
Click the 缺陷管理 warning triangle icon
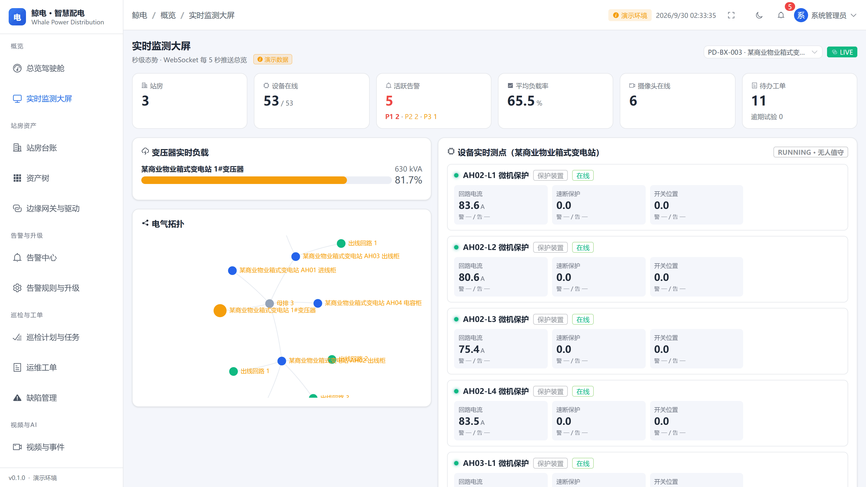[x=17, y=398]
